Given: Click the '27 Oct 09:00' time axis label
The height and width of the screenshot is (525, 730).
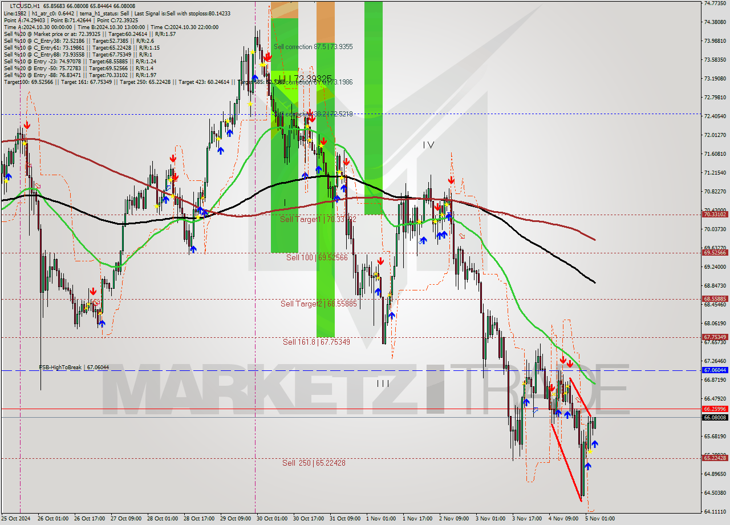Looking at the screenshot, I should (126, 519).
